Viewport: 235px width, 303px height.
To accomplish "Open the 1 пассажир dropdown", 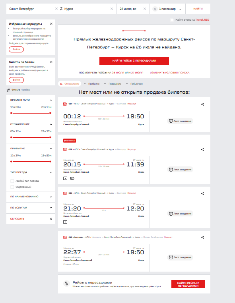I will point(167,9).
